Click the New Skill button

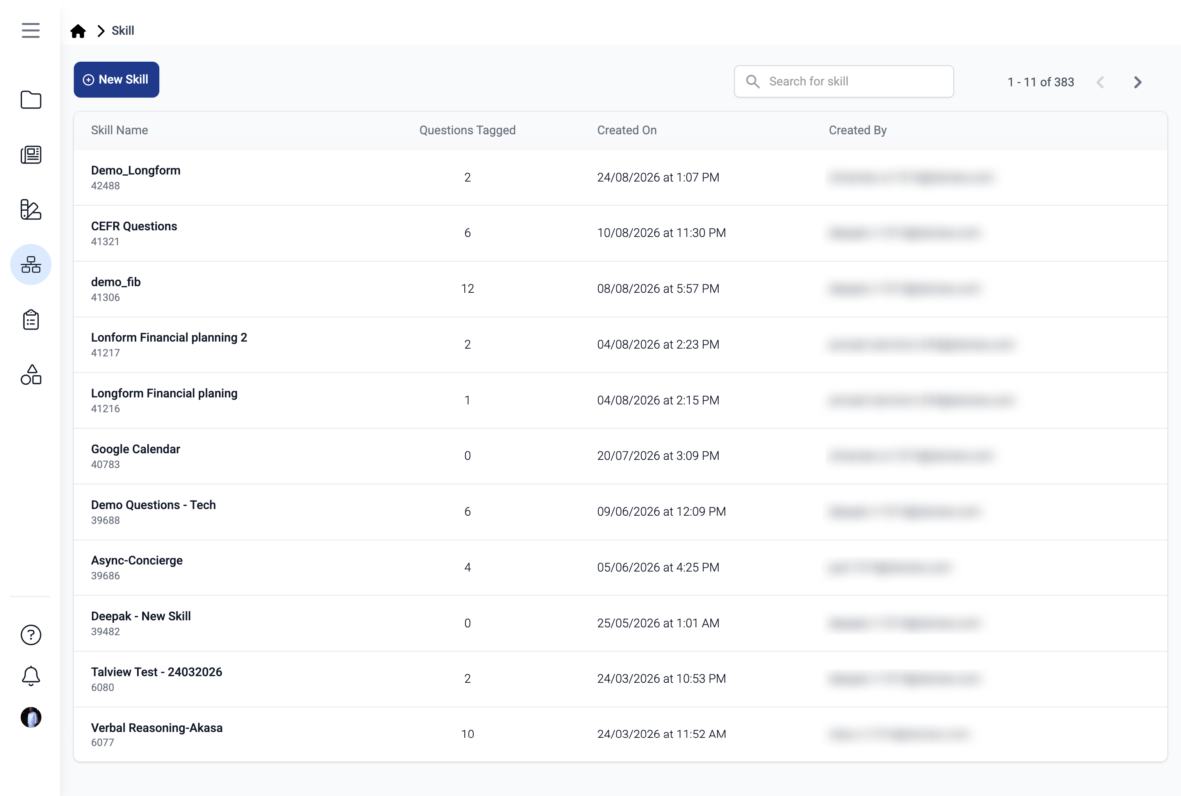[116, 80]
